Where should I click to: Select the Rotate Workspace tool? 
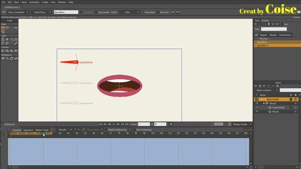coord(11,58)
